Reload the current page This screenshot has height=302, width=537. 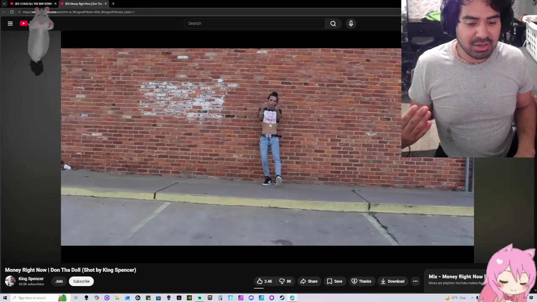point(12,12)
